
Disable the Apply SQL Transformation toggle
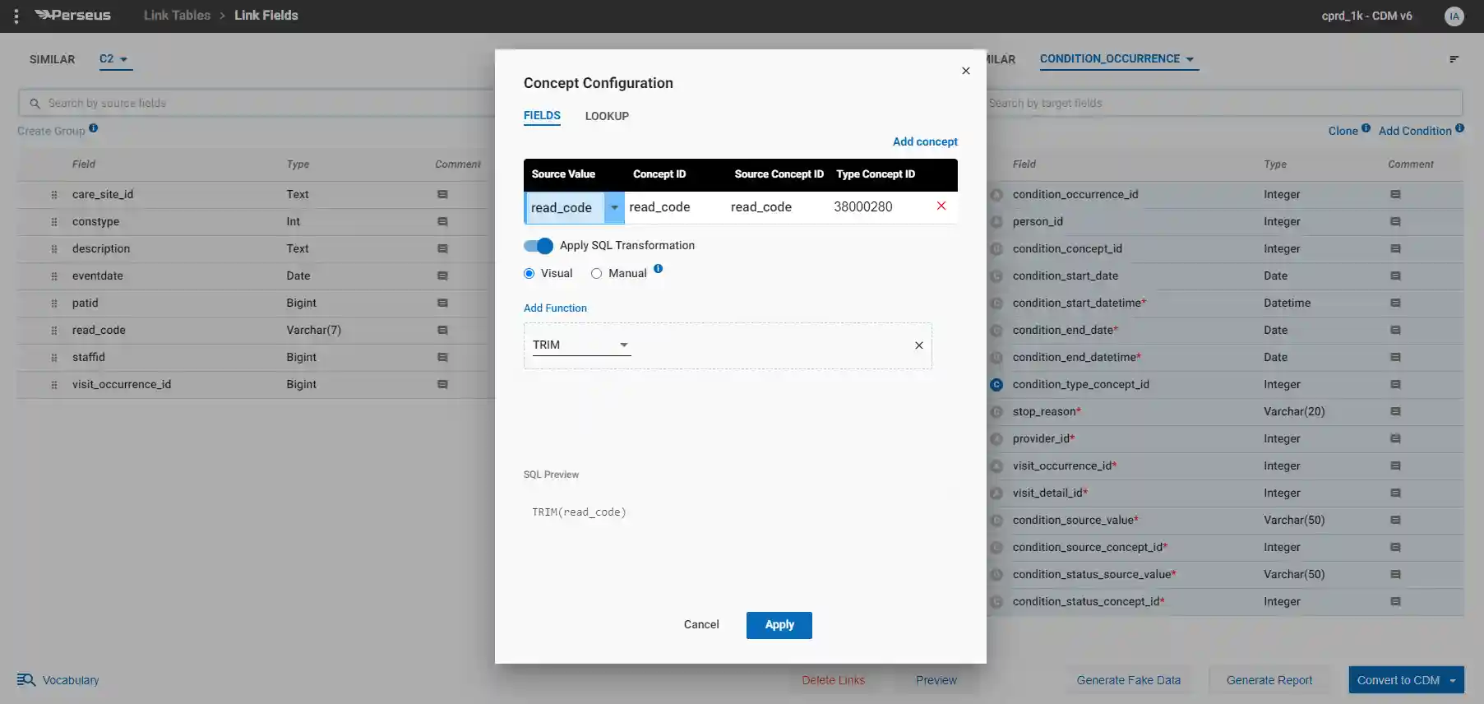pyautogui.click(x=539, y=246)
